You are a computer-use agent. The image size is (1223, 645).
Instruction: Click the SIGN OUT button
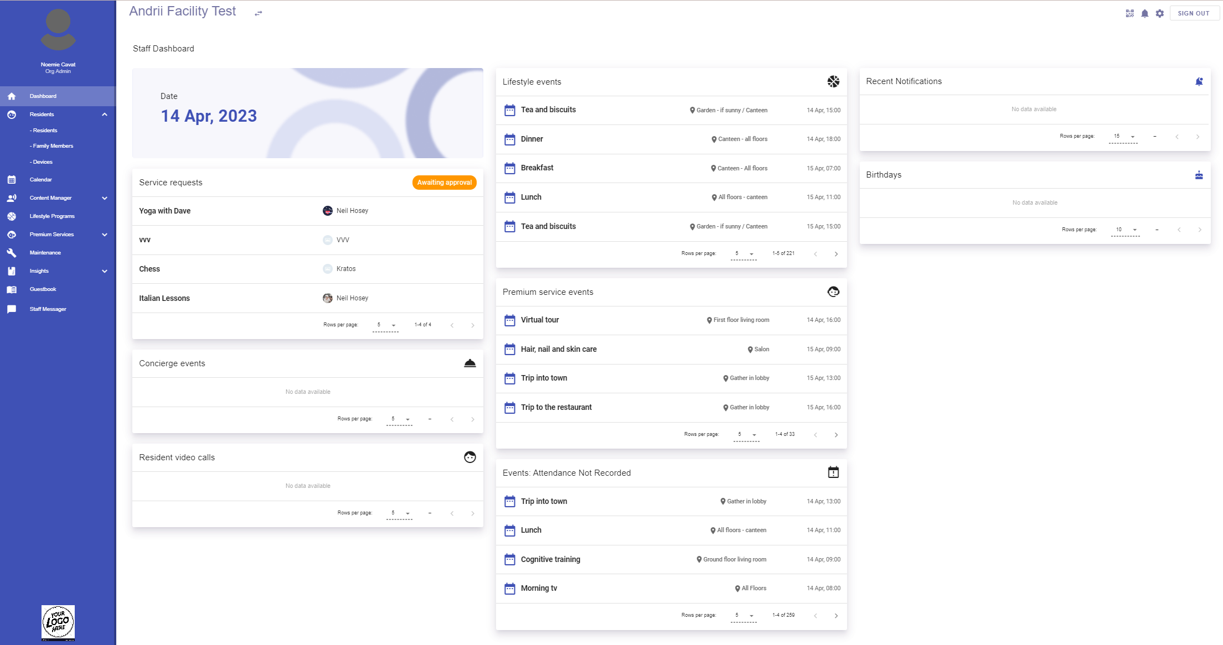pyautogui.click(x=1193, y=13)
